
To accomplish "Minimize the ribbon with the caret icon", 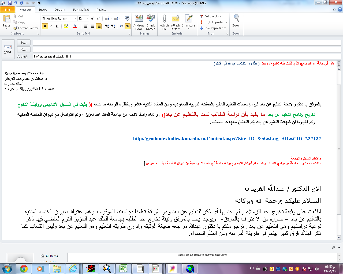I will click(x=334, y=10).
